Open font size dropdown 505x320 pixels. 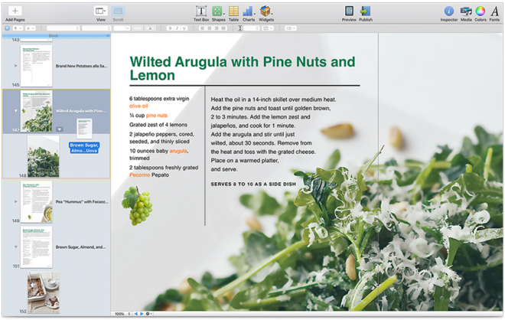122,28
